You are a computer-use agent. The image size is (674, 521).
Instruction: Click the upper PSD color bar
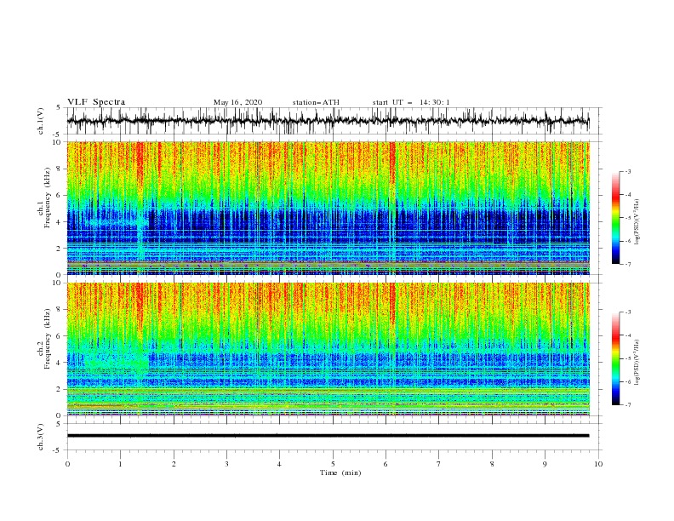[x=615, y=218]
